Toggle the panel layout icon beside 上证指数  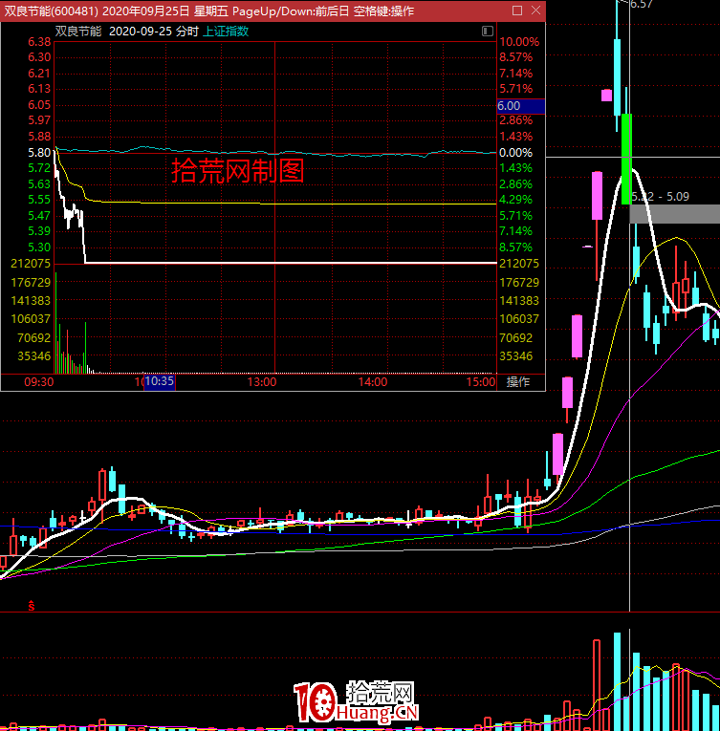tap(487, 32)
